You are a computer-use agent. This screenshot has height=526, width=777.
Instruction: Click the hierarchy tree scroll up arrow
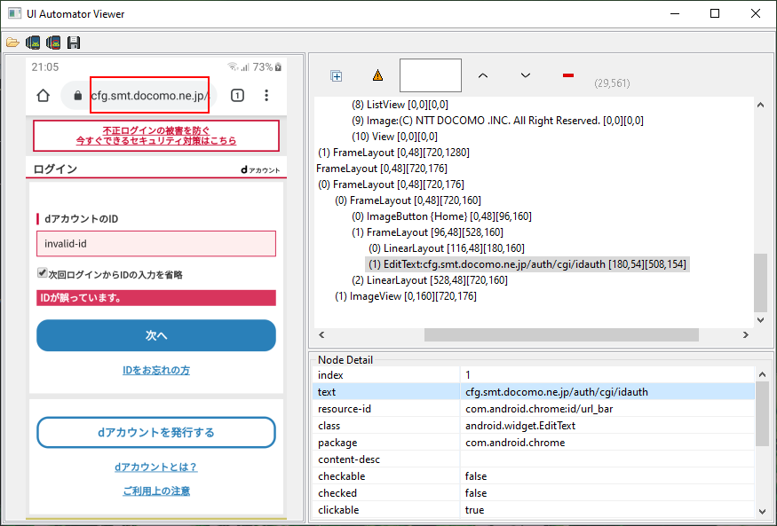pyautogui.click(x=761, y=105)
